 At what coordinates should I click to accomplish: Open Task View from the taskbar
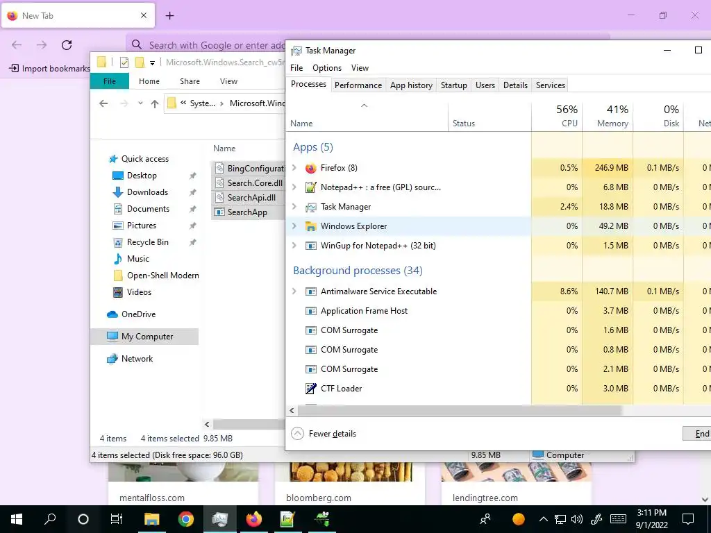[117, 519]
